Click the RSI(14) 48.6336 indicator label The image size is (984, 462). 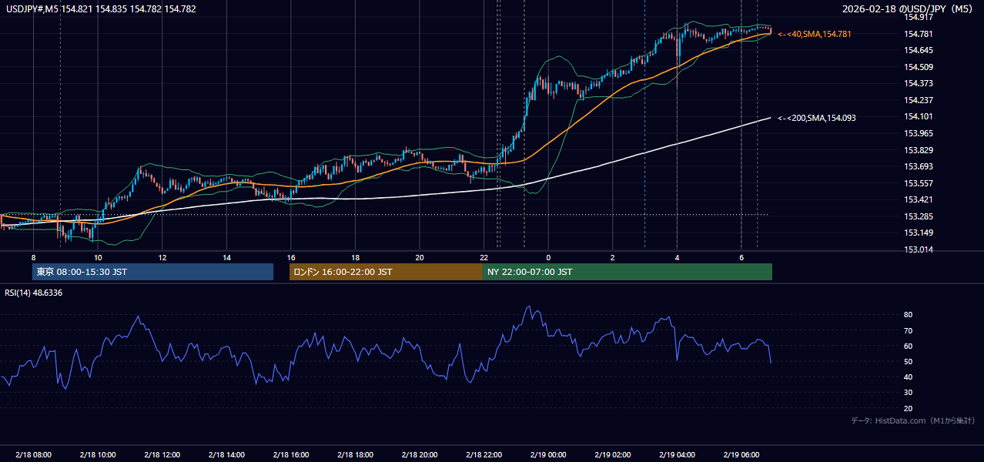point(34,293)
